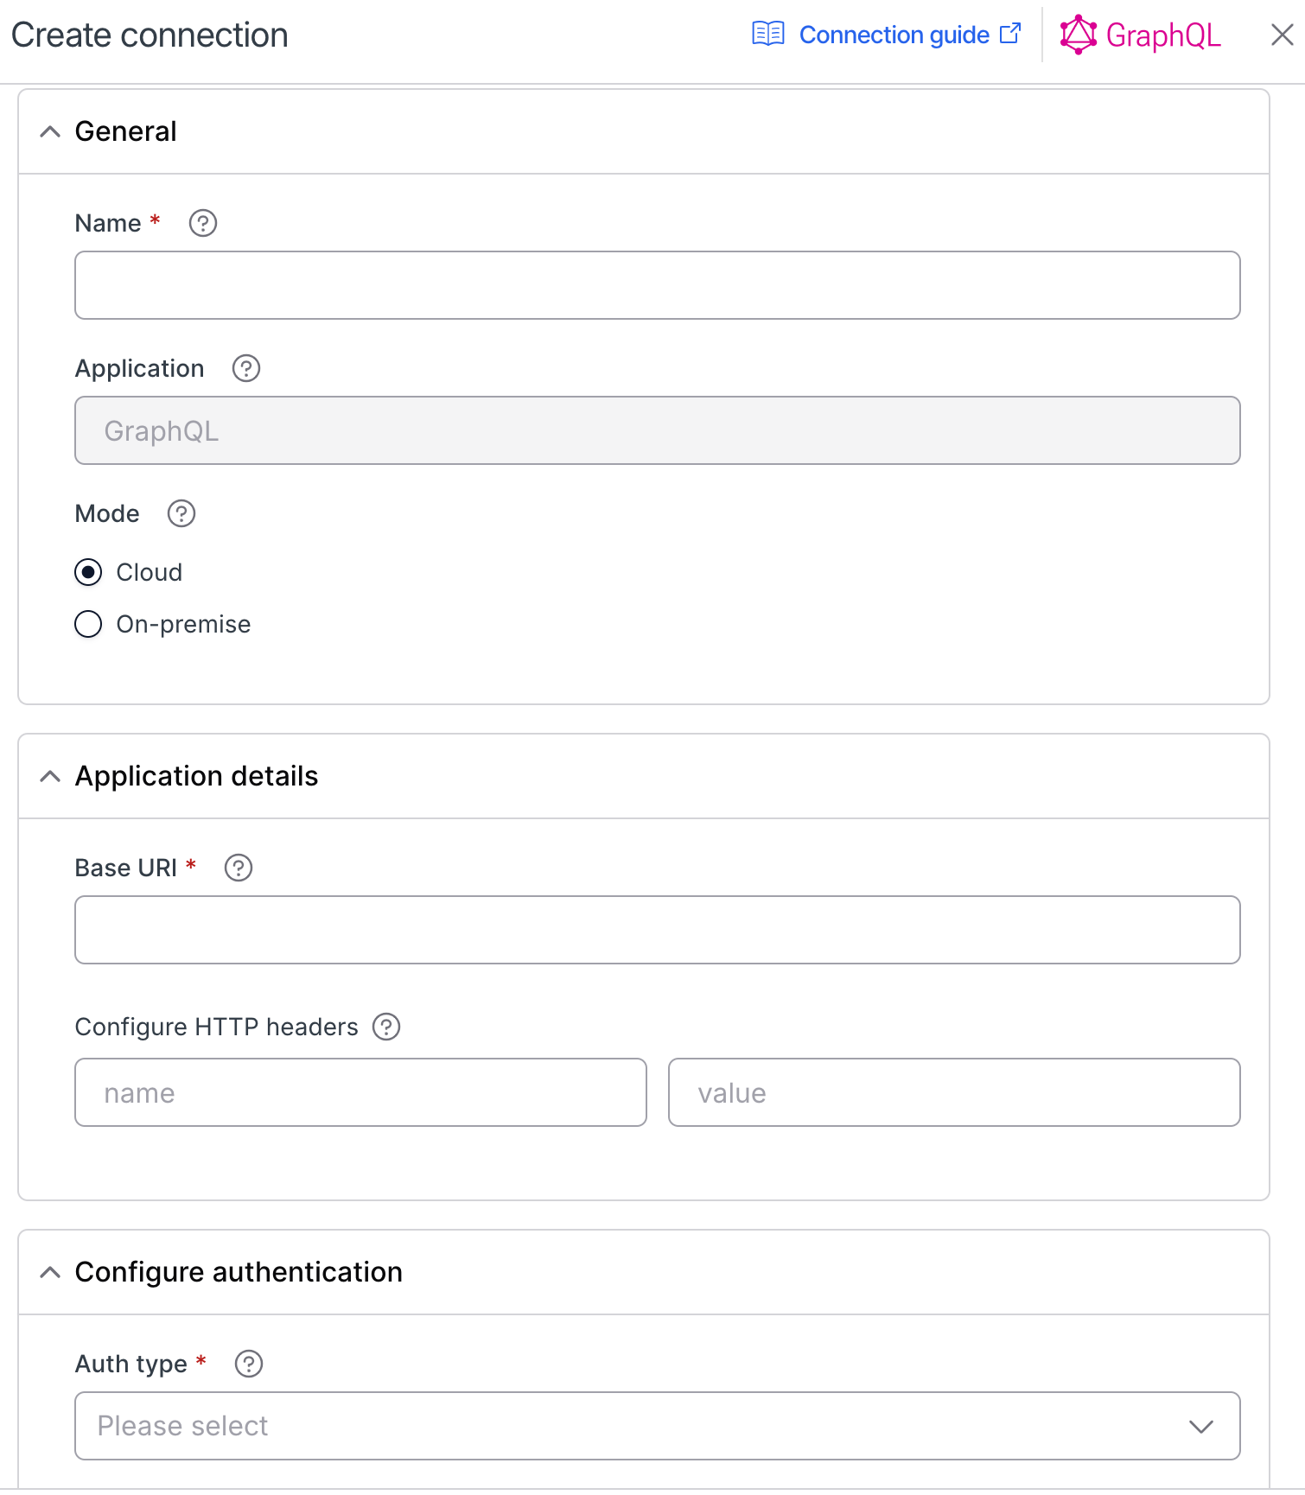Select the Cloud mode radio button
This screenshot has height=1495, width=1305.
click(88, 572)
